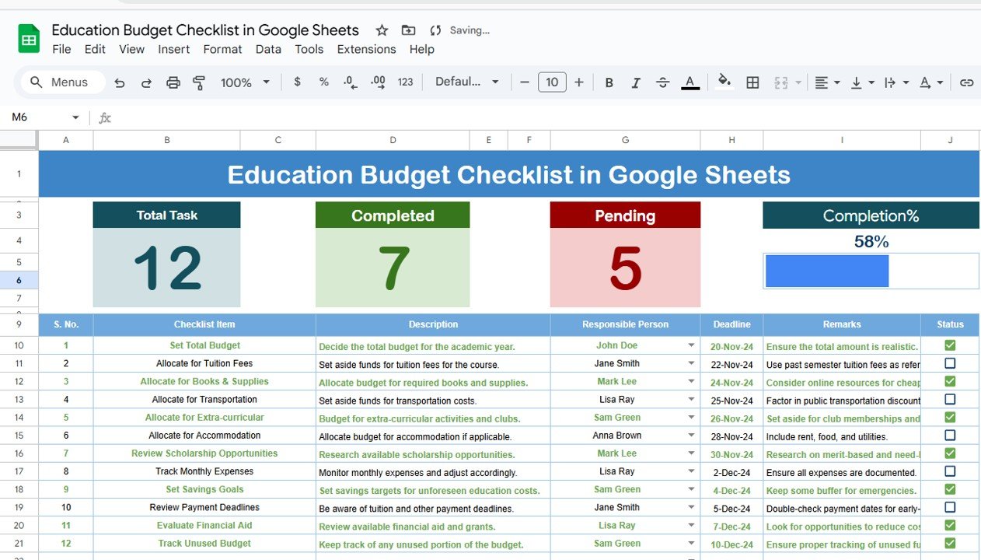Open row 13 Lisa Ray dropdown arrow
The width and height of the screenshot is (981, 560).
691,400
